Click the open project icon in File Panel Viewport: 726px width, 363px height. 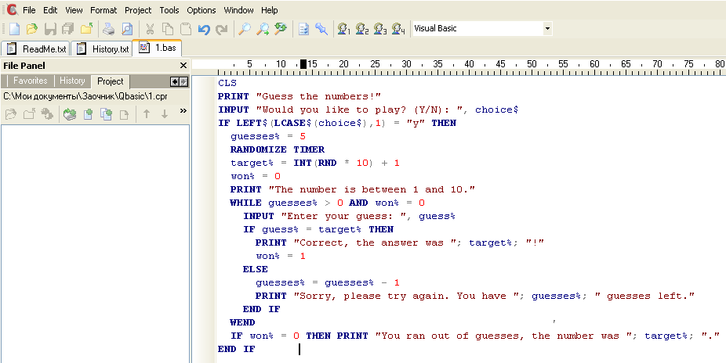(11, 113)
